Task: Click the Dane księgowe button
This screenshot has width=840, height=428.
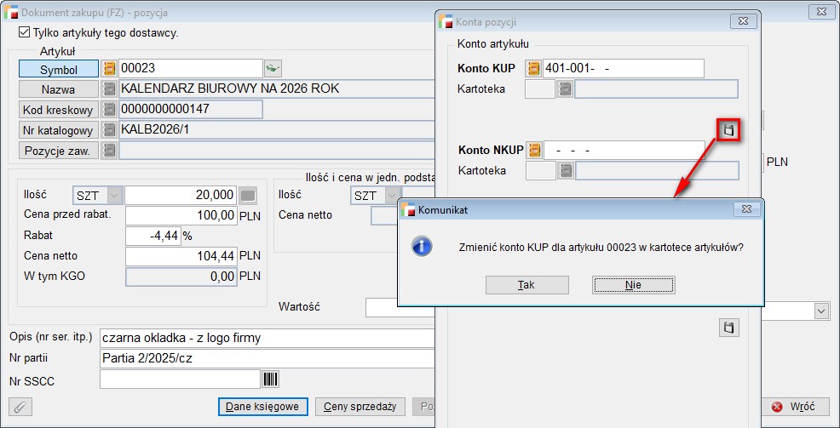Action: [262, 407]
